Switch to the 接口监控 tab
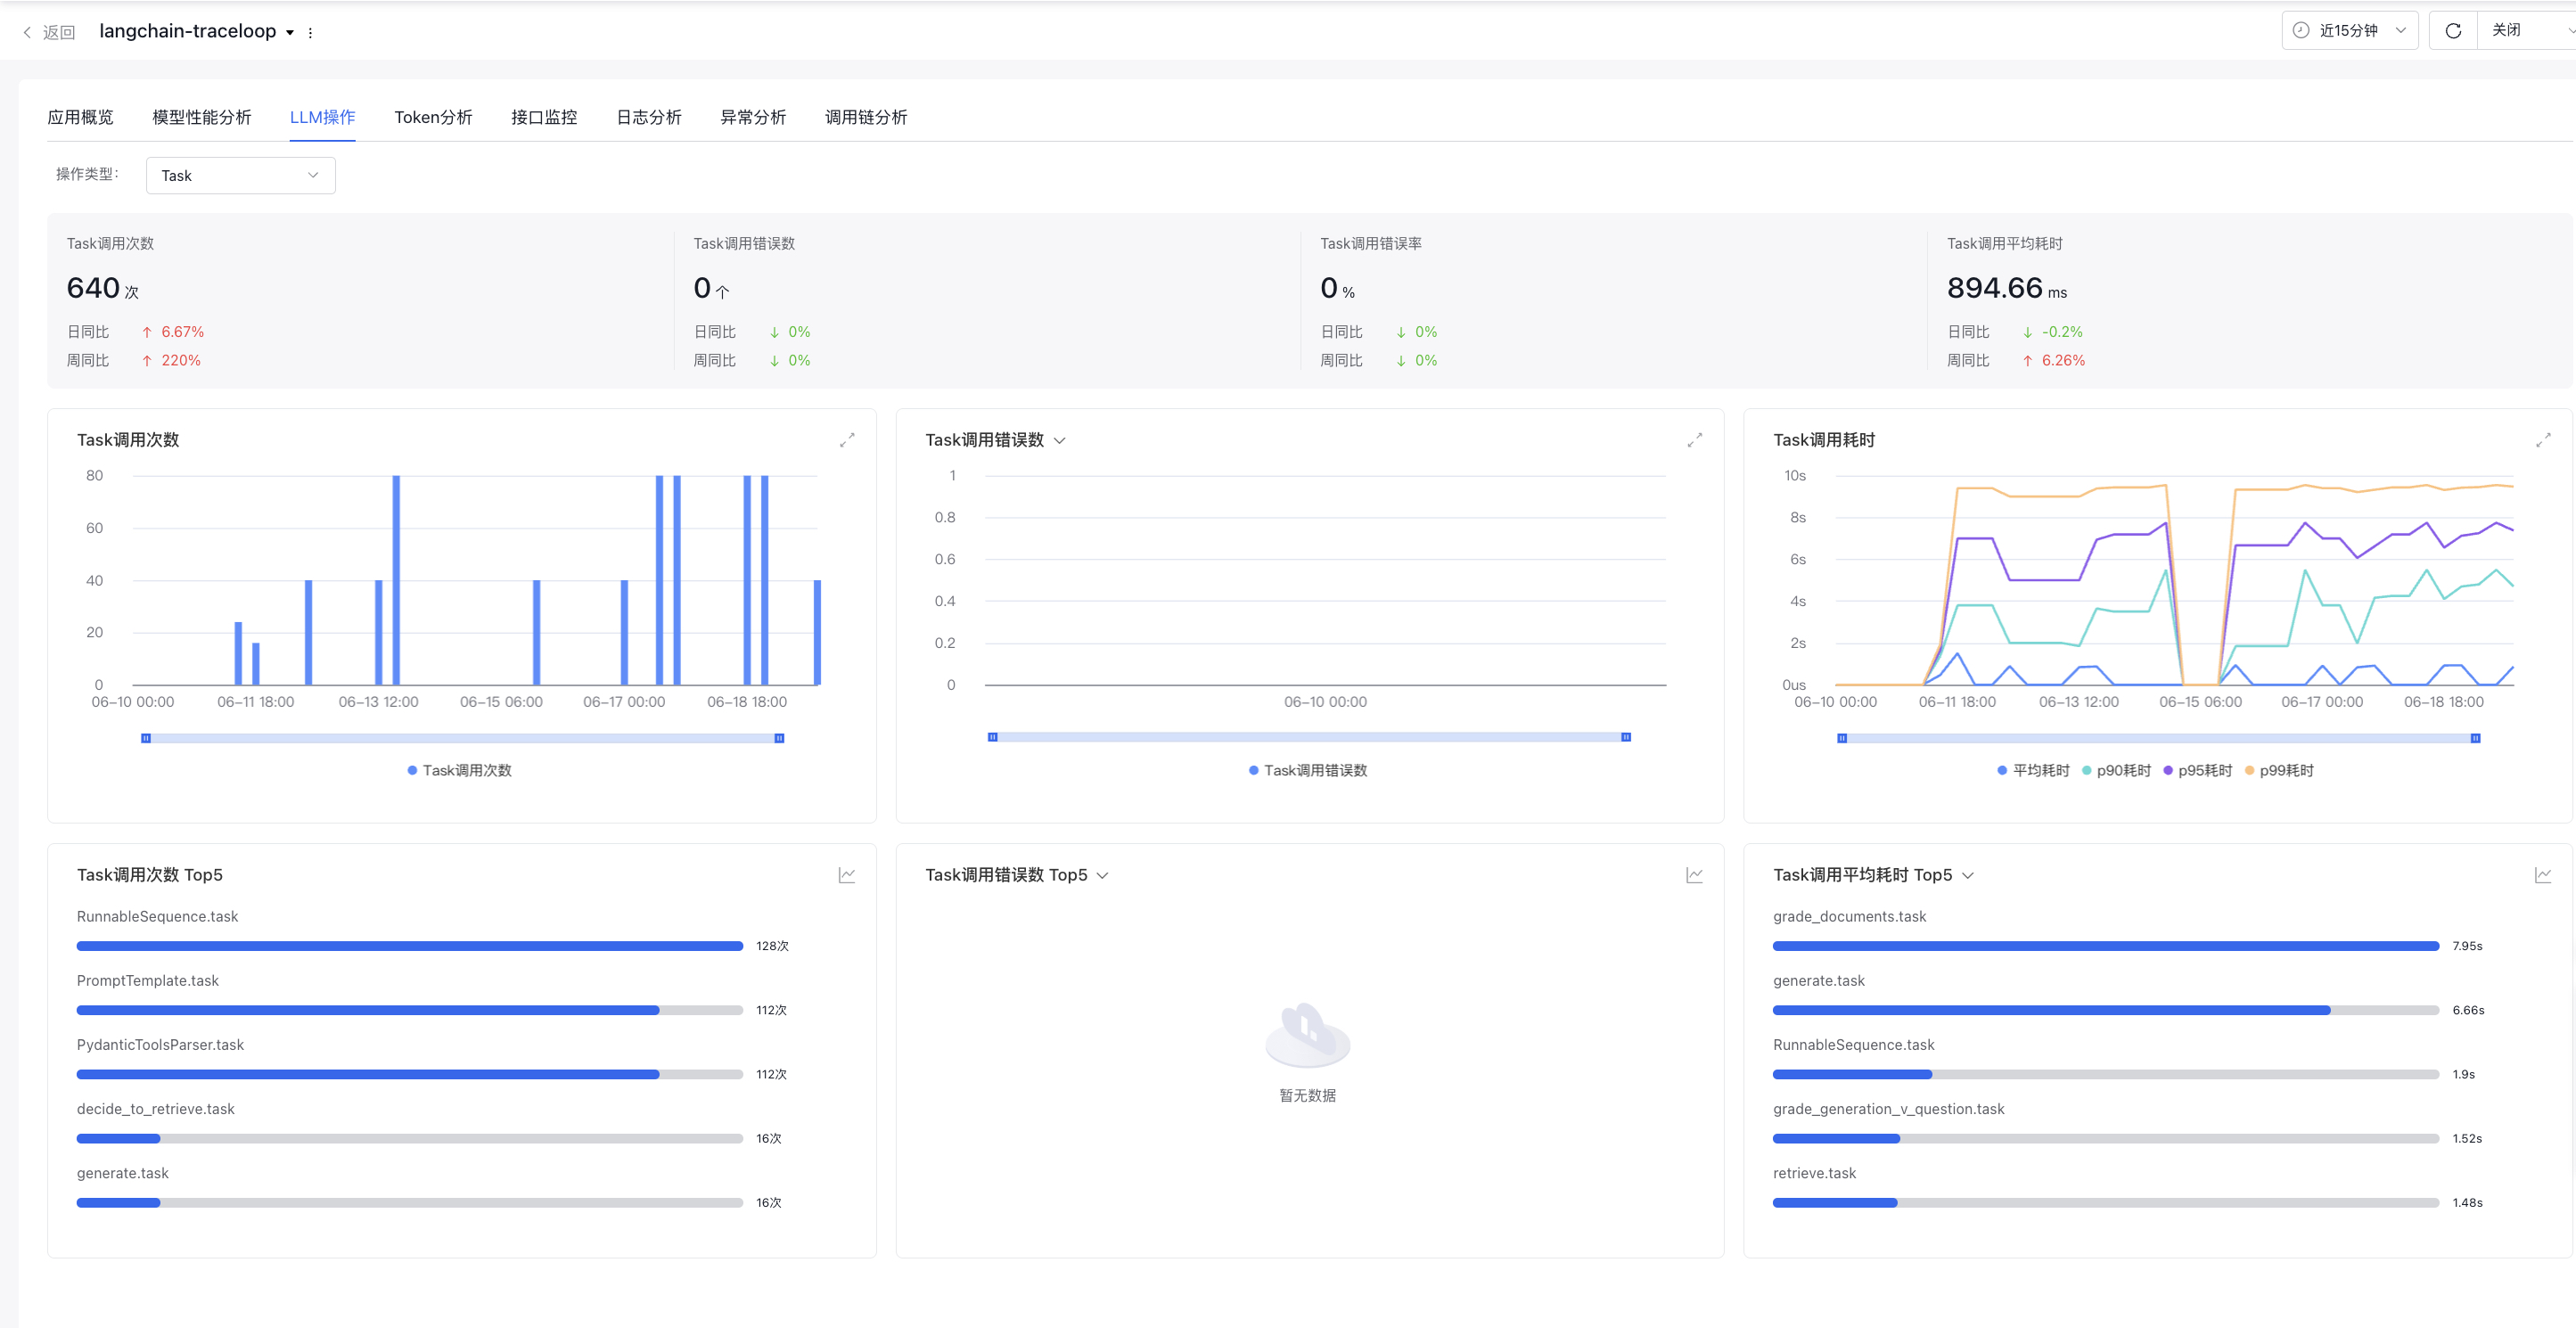Viewport: 2576px width, 1328px height. coord(544,117)
